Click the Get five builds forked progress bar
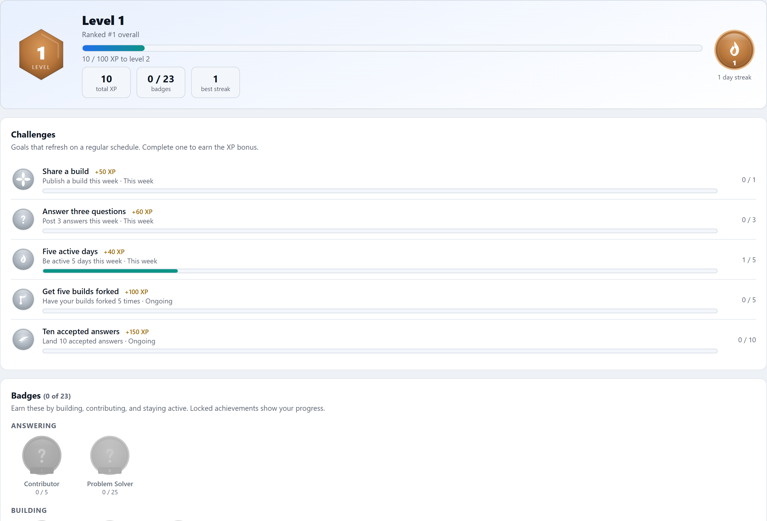Viewport: 767px width, 521px height. [380, 311]
